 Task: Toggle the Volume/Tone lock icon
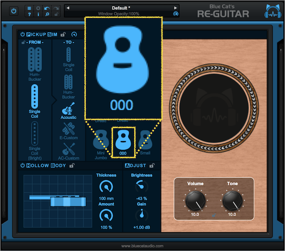coord(214,215)
